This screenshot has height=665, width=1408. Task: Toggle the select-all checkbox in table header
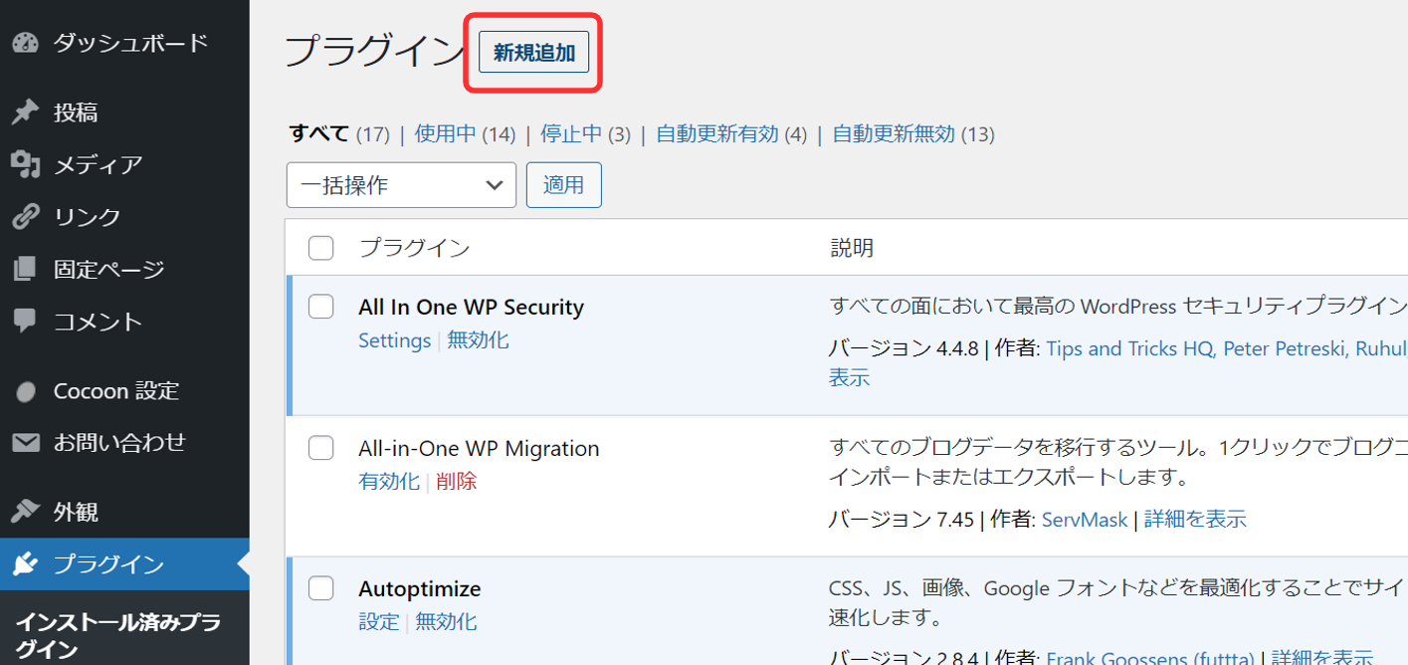(320, 247)
